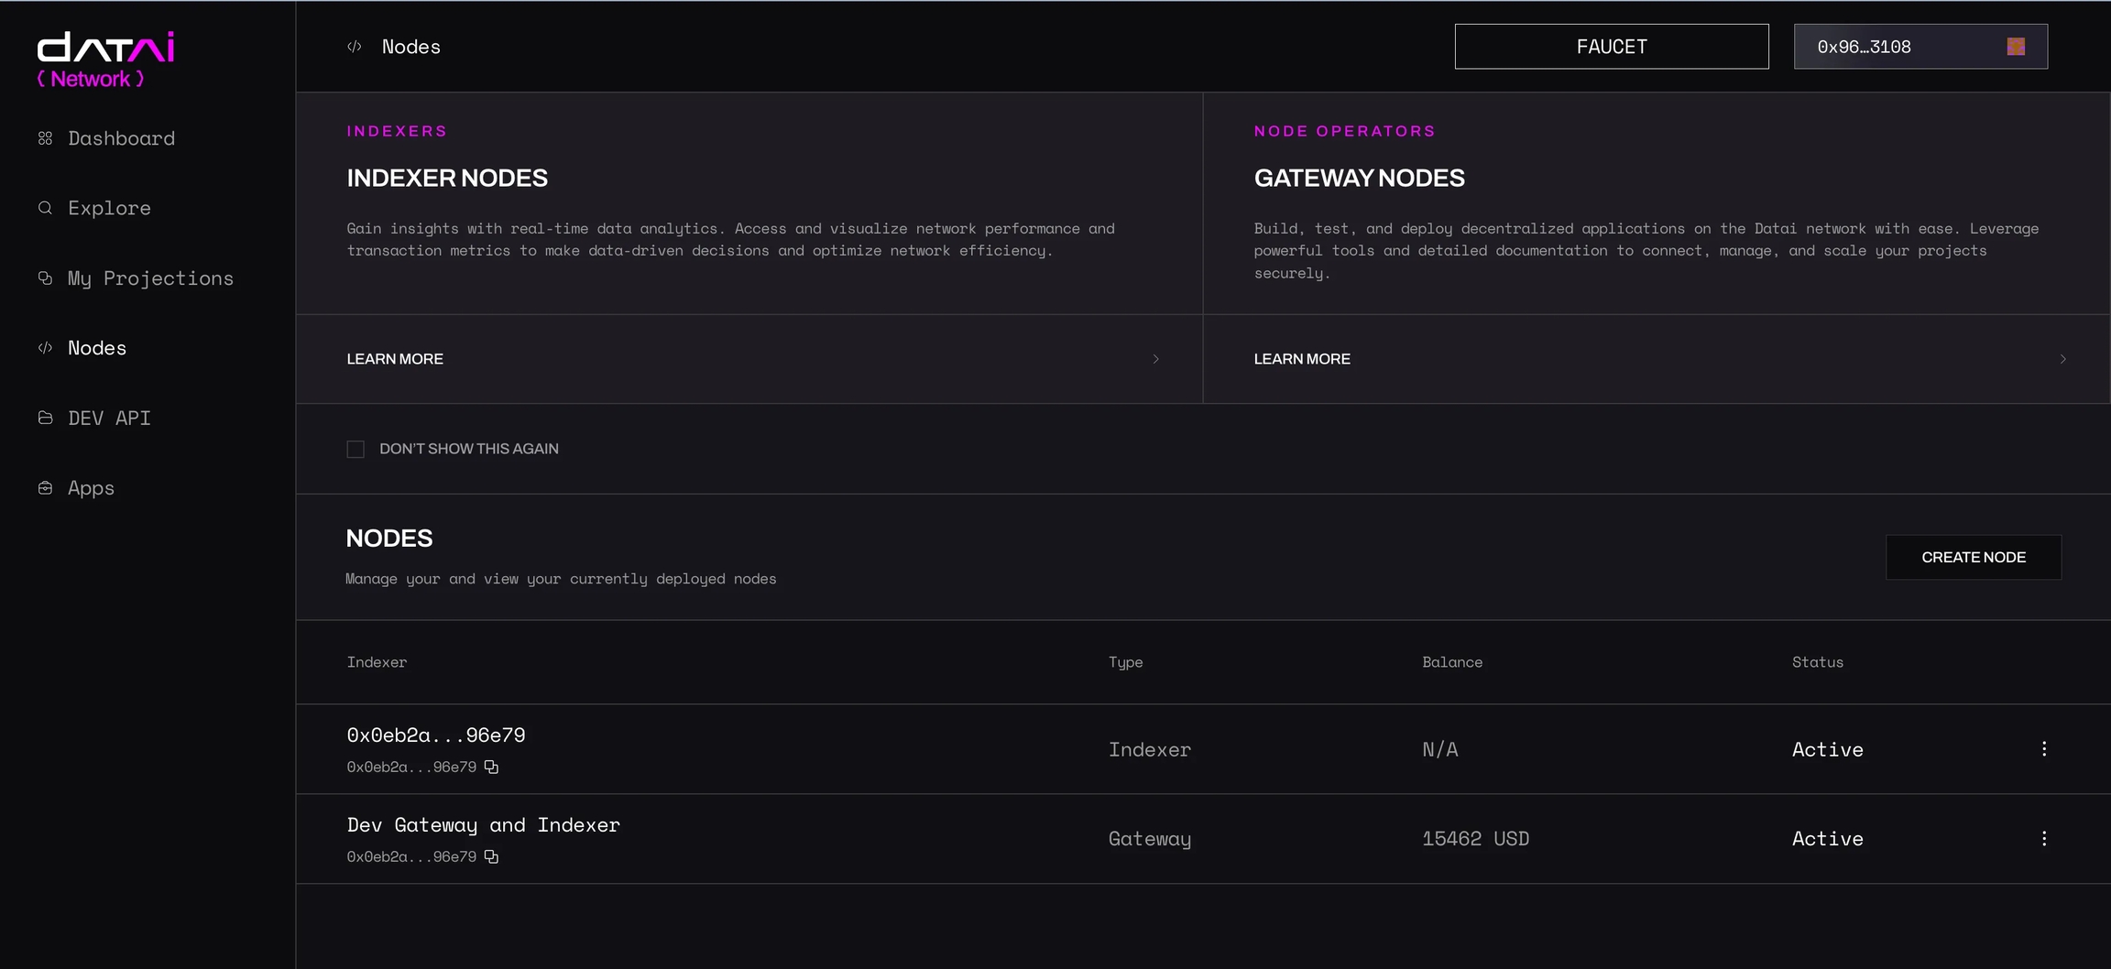This screenshot has width=2111, height=969.
Task: Click the My Projections sidebar icon
Action: click(45, 278)
